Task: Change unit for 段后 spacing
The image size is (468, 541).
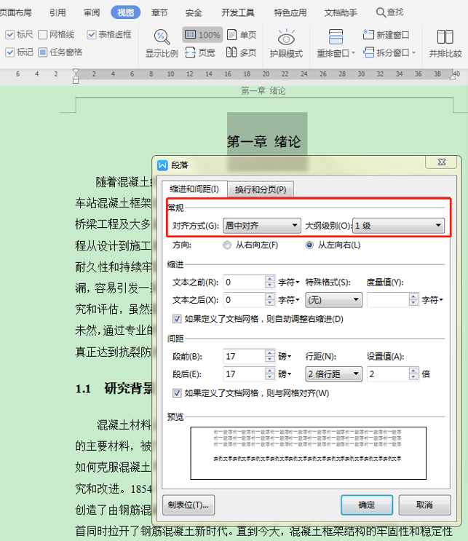Action: click(285, 374)
